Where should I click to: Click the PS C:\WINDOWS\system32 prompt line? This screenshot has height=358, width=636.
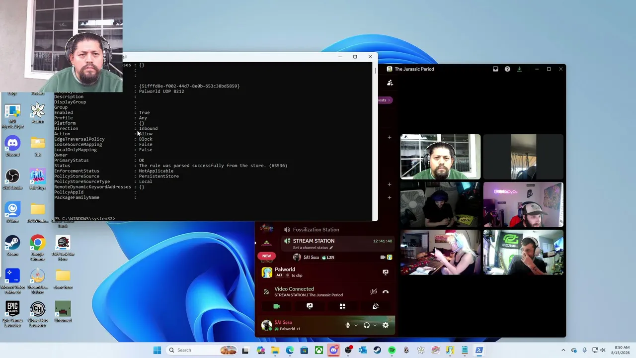(84, 219)
